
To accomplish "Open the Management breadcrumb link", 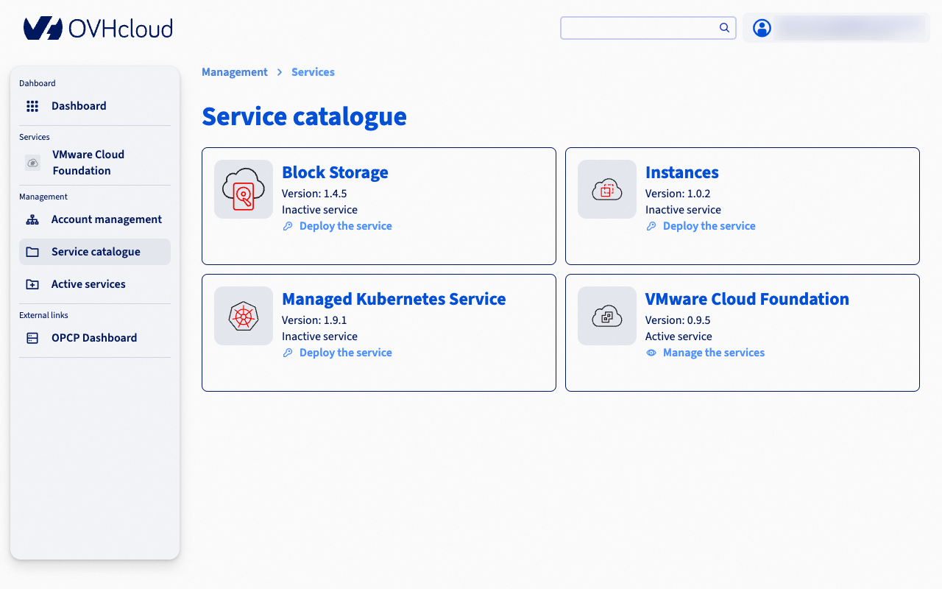I will [x=235, y=71].
